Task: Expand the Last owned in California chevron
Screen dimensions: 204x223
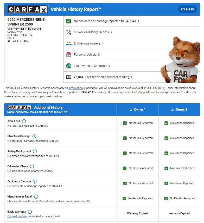Action: (x=110, y=66)
